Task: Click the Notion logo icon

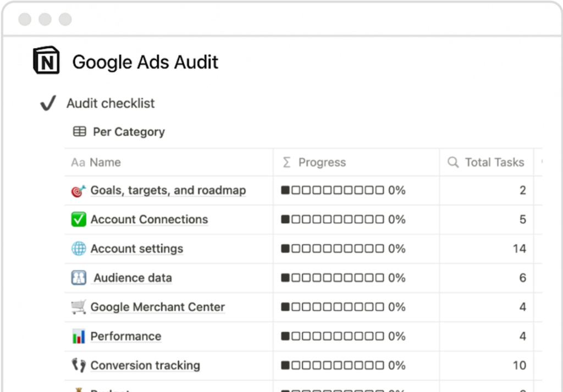Action: (x=46, y=61)
